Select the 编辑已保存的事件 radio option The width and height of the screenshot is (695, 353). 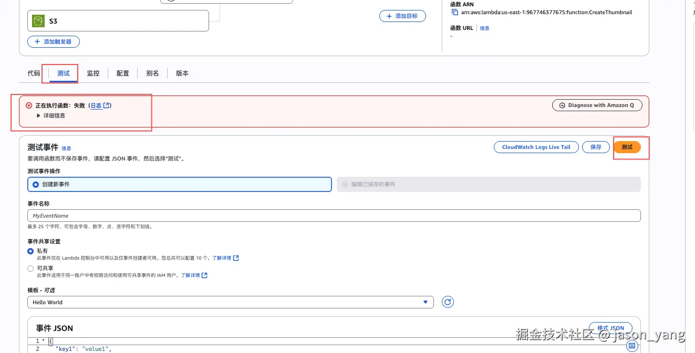coord(345,185)
